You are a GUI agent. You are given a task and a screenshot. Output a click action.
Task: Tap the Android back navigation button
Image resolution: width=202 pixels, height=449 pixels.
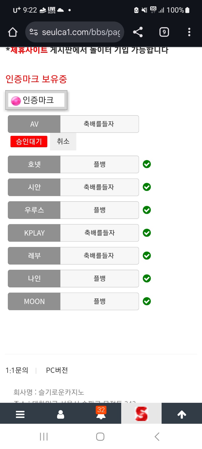(157, 437)
